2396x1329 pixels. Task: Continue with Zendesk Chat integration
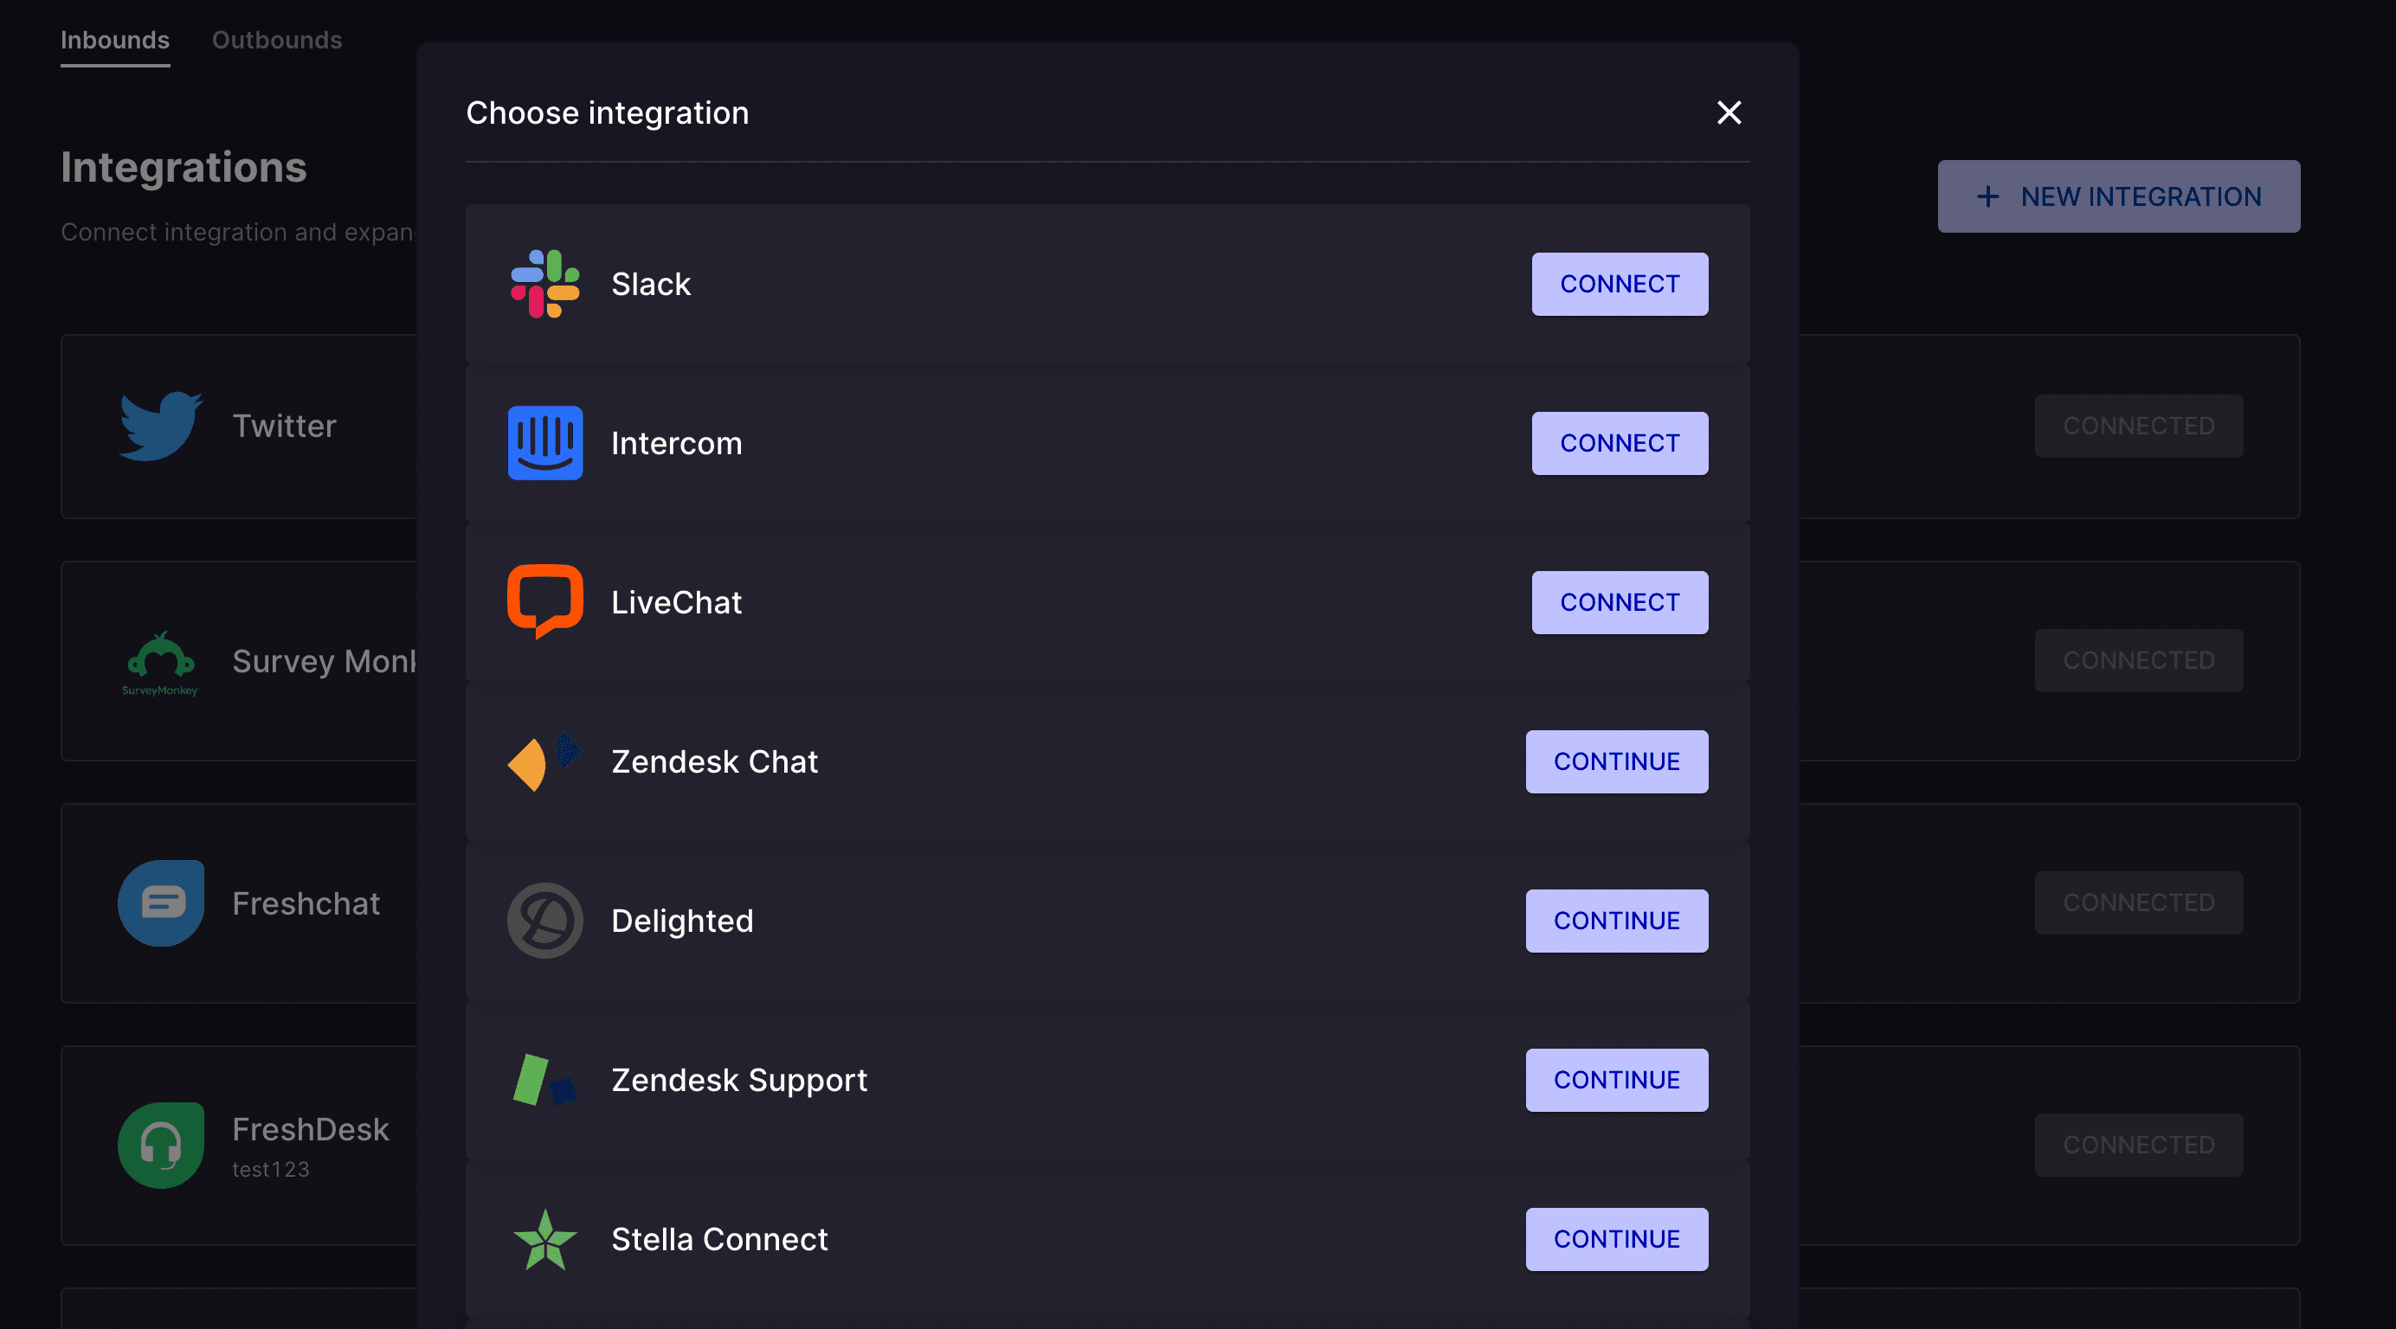[1615, 761]
